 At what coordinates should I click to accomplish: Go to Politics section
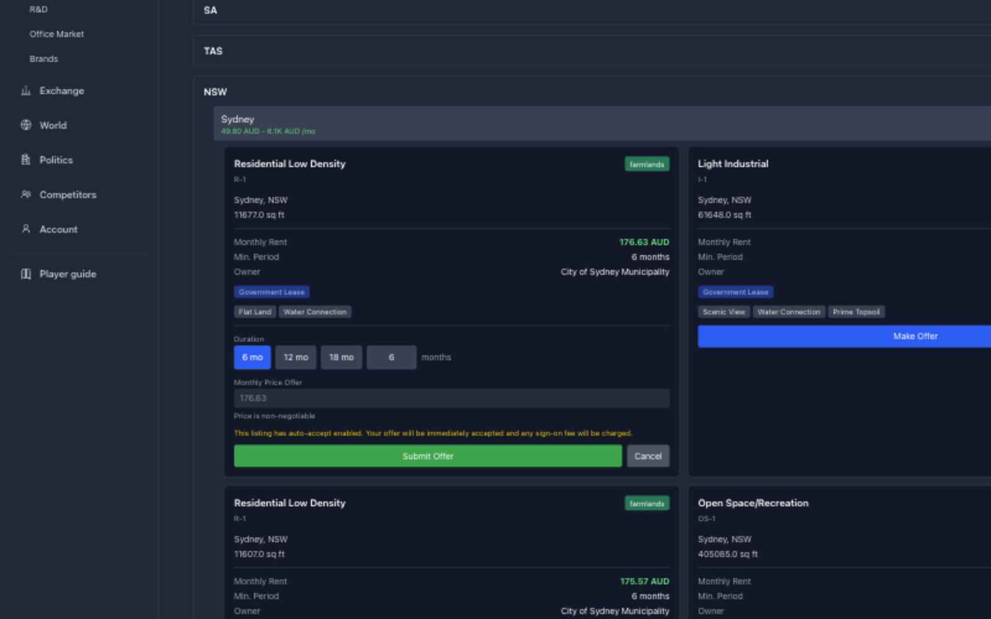(x=56, y=160)
